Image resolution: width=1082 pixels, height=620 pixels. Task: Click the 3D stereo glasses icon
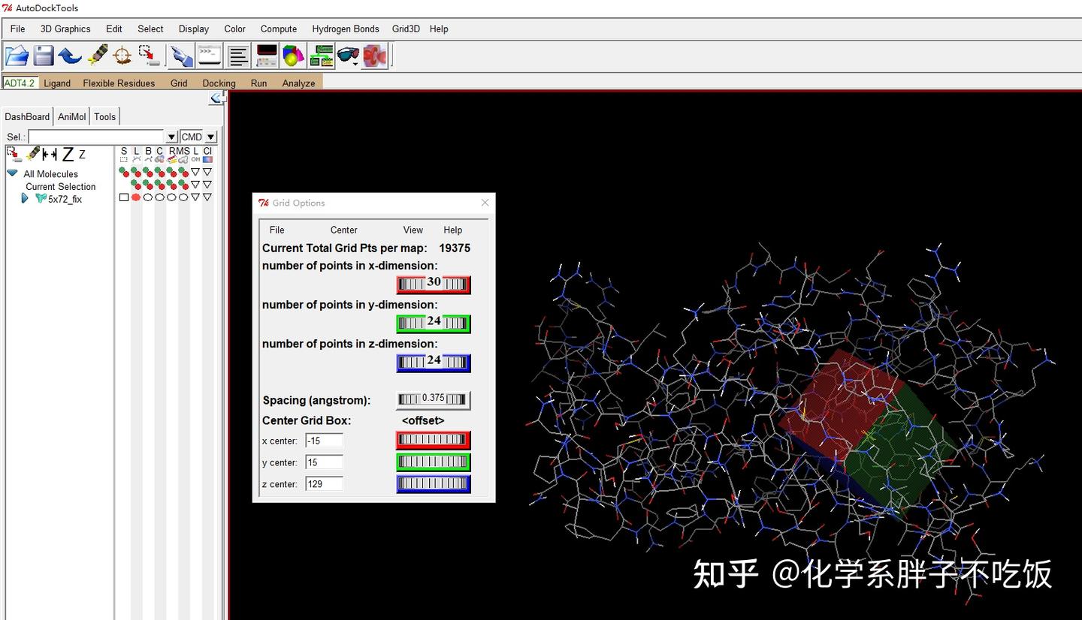pos(348,55)
